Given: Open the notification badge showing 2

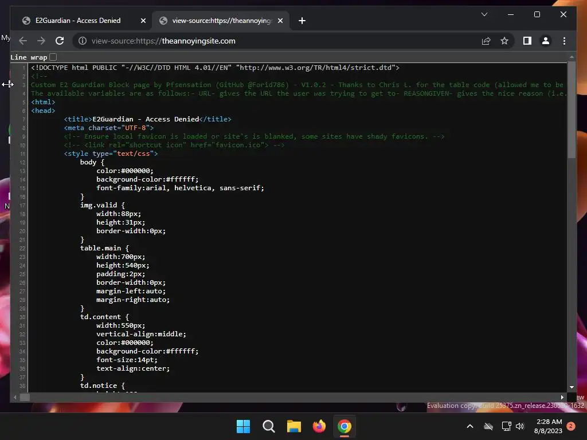Looking at the screenshot, I should [571, 426].
